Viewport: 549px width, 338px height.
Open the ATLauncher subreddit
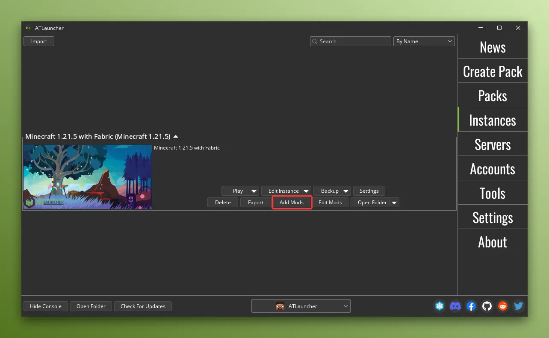click(502, 306)
